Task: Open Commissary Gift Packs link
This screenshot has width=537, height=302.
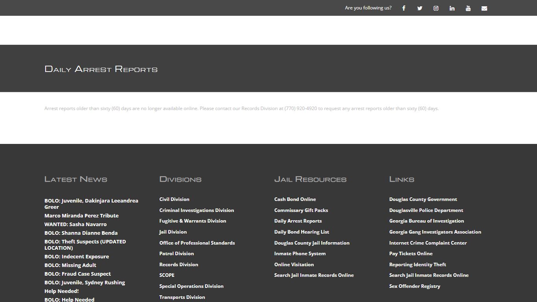Action: (x=301, y=210)
